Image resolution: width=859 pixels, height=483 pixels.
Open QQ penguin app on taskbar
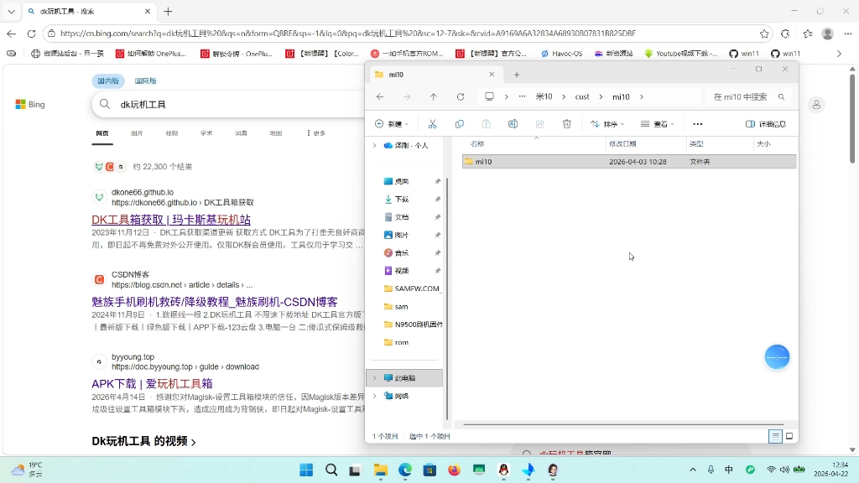(x=503, y=470)
